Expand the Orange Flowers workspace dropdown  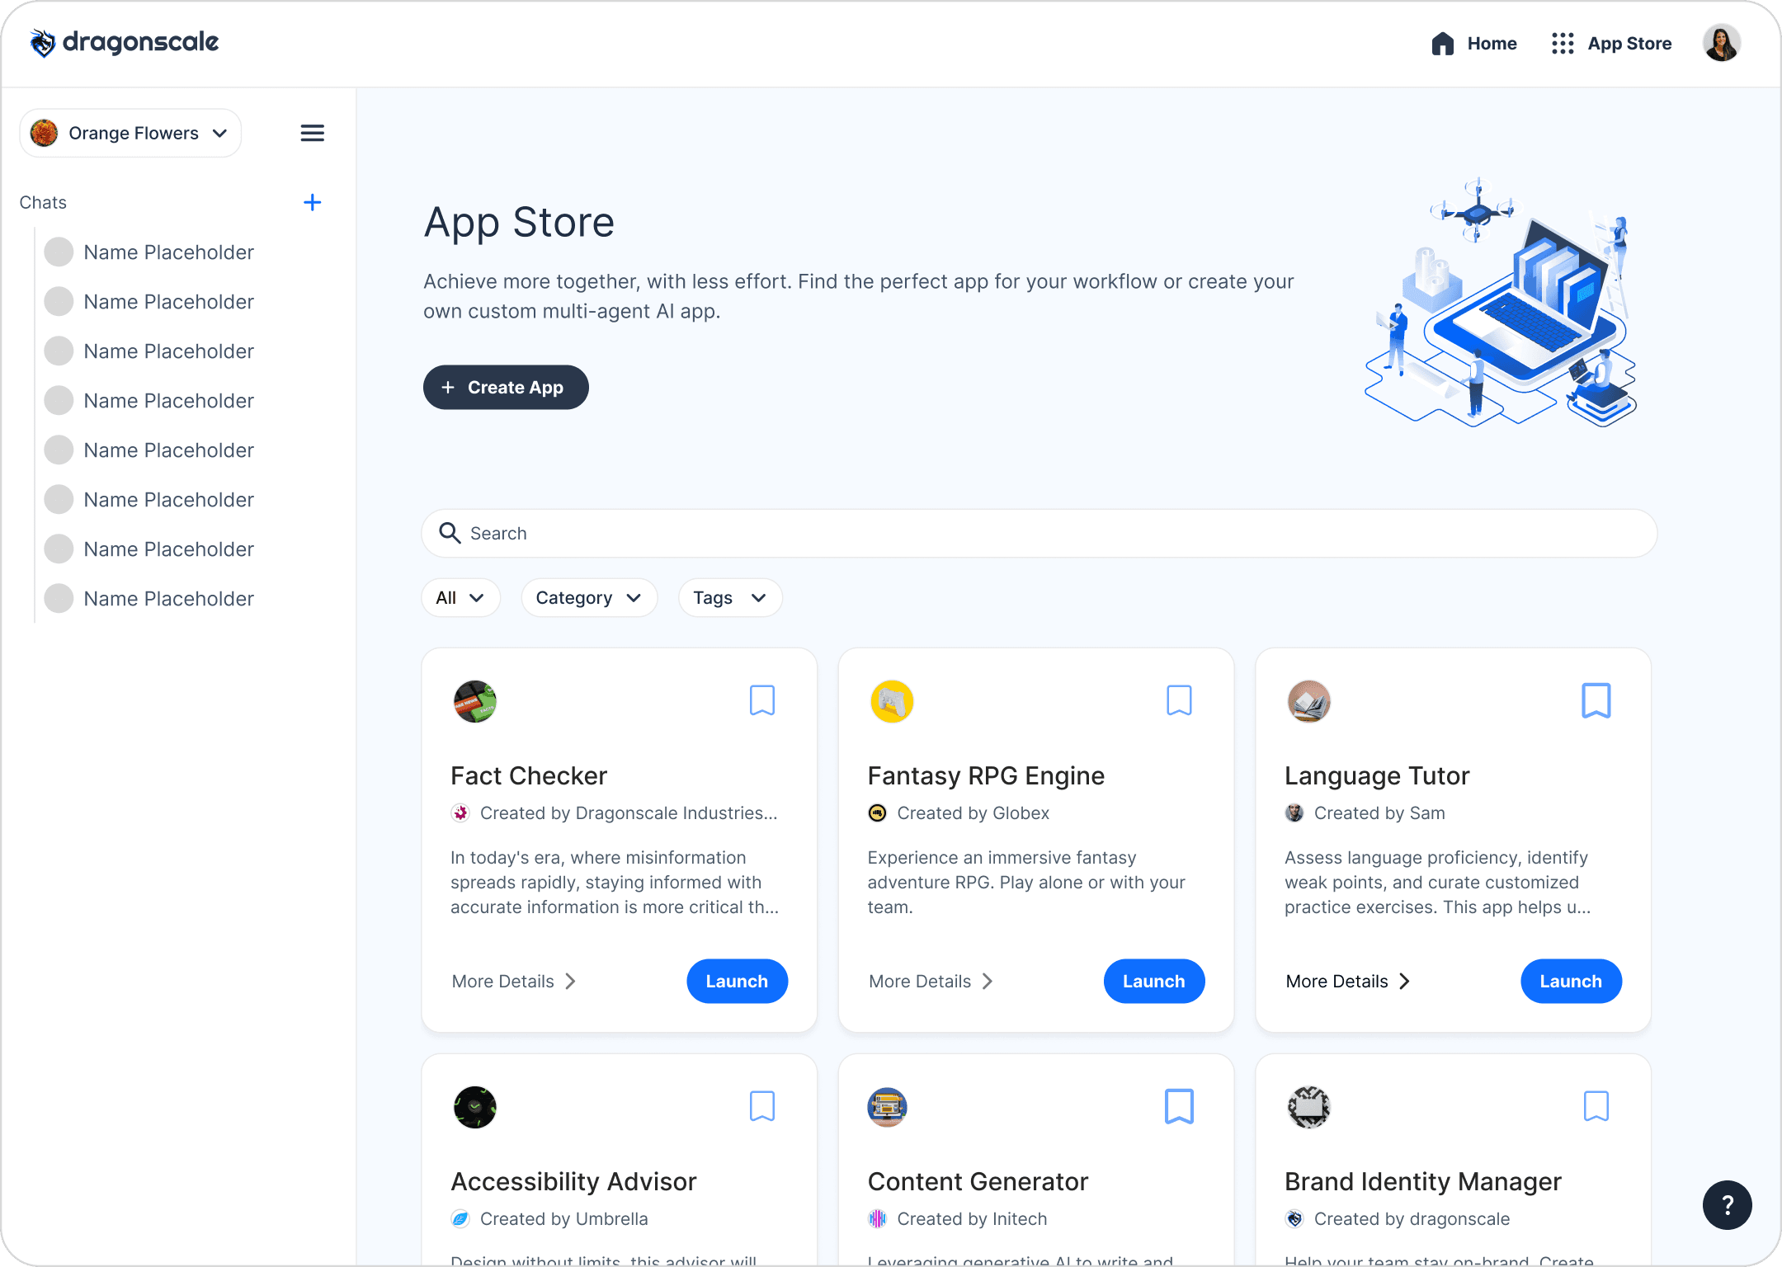(130, 133)
